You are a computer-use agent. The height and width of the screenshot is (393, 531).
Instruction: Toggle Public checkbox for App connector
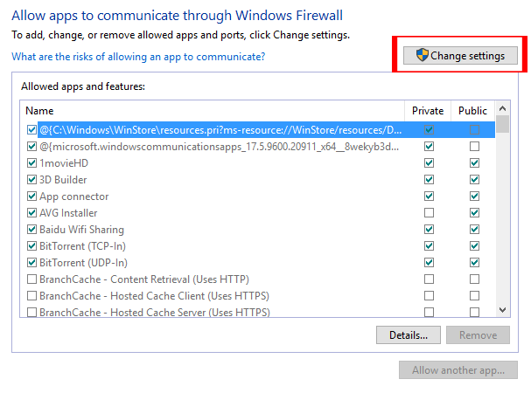[474, 196]
